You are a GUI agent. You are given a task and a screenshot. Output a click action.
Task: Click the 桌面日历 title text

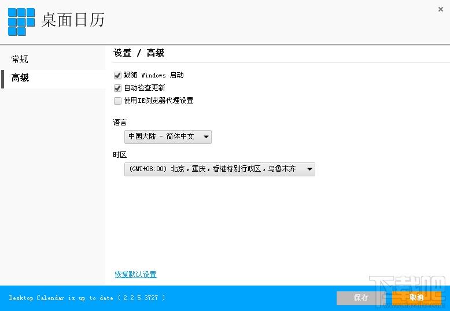click(x=73, y=20)
